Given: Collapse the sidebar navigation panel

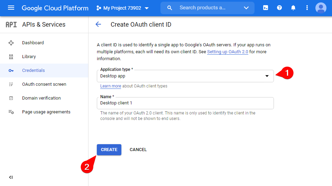Looking at the screenshot, I should point(11,177).
